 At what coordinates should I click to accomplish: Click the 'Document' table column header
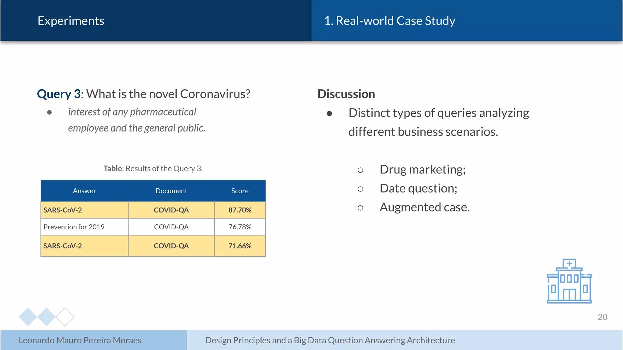[171, 191]
